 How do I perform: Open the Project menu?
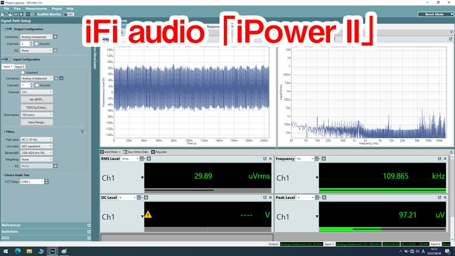(x=56, y=8)
